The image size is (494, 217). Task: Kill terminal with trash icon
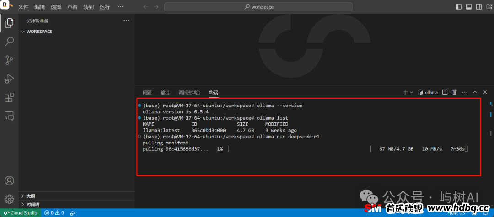(x=455, y=92)
